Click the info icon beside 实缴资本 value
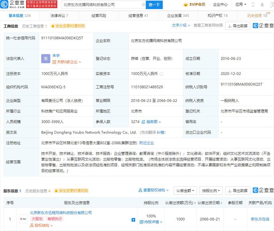 (161, 74)
